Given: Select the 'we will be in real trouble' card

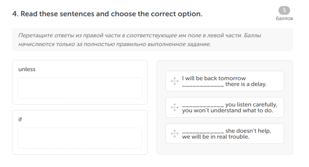Looking at the screenshot, I should point(225,134).
